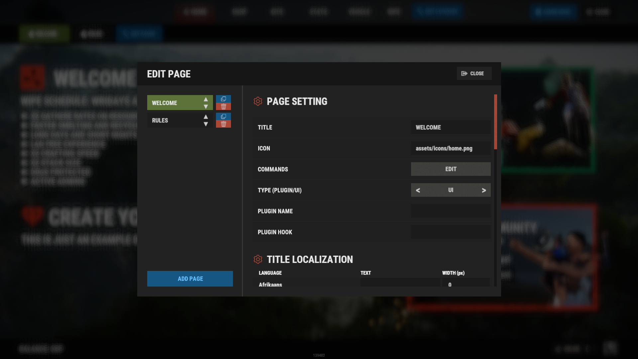Click the TITLE input field
The width and height of the screenshot is (638, 359).
(451, 127)
